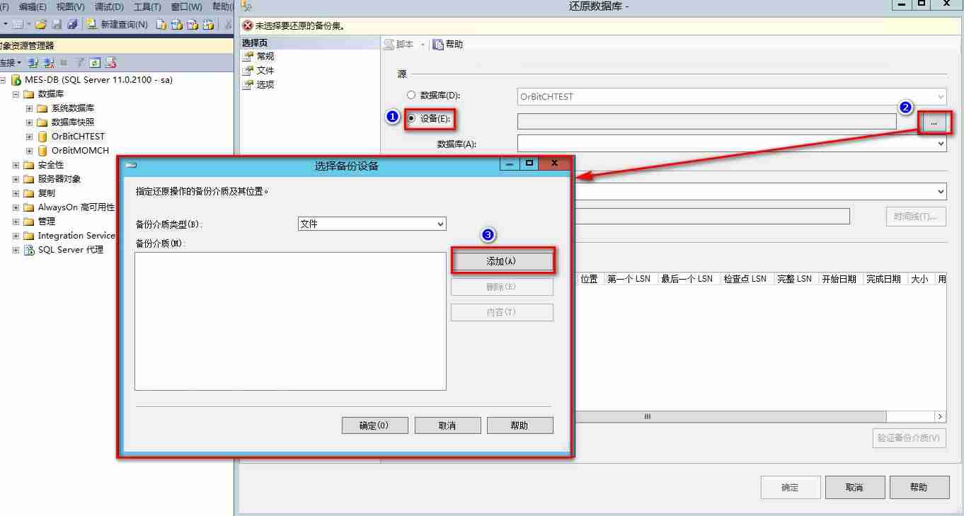
Task: Expand the 复制 tree node
Action: point(16,193)
